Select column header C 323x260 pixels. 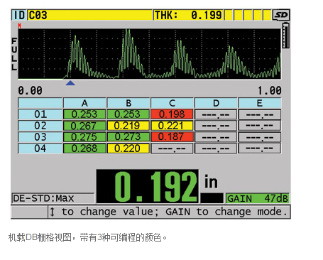172,103
